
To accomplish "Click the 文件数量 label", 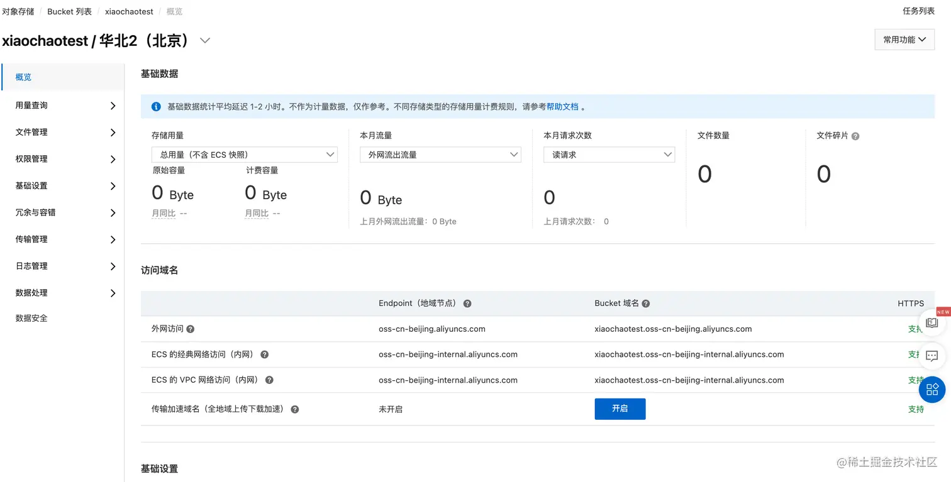I will click(713, 136).
